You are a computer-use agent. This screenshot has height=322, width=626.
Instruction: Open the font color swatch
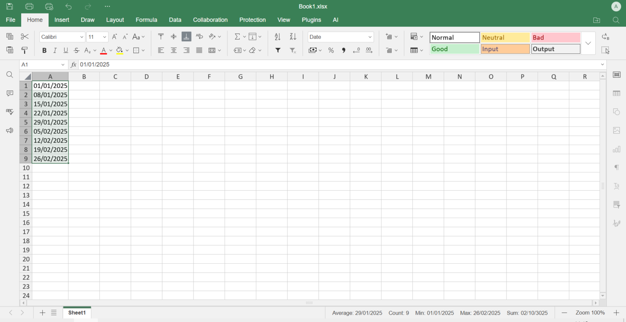[104, 50]
